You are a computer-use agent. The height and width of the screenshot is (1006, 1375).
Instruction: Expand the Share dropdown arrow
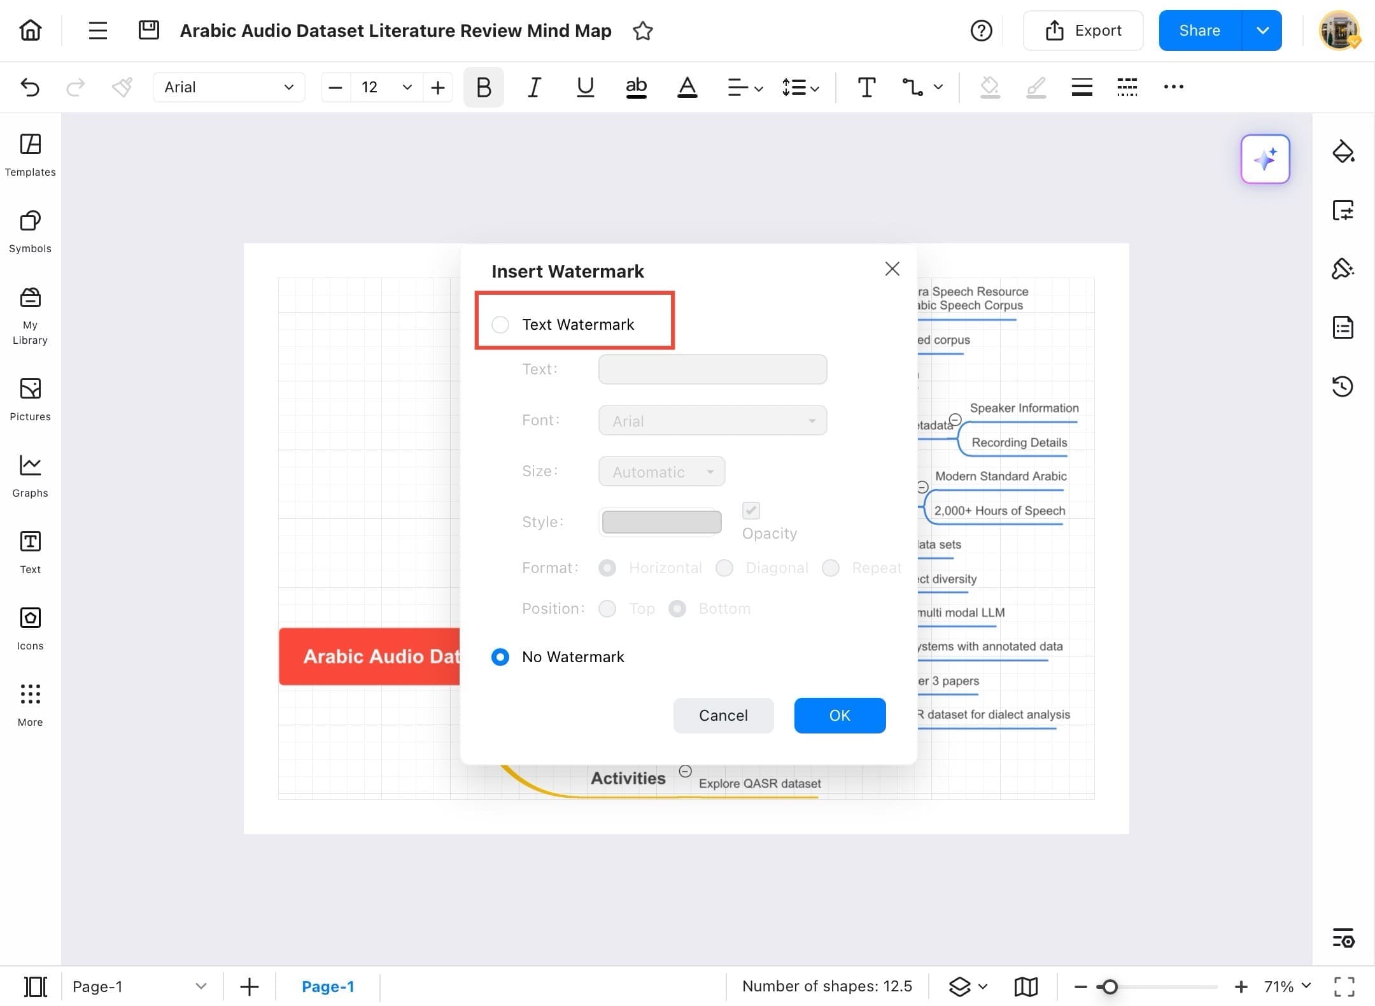click(x=1262, y=30)
